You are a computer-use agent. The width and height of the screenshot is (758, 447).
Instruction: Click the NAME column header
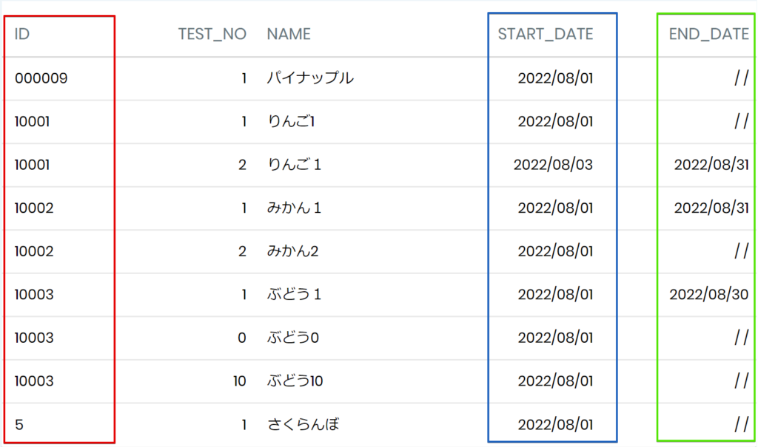point(289,34)
